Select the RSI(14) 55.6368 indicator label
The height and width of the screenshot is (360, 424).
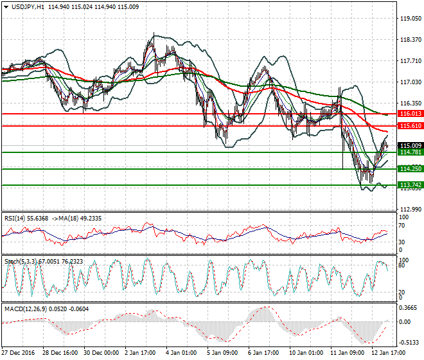pyautogui.click(x=26, y=219)
